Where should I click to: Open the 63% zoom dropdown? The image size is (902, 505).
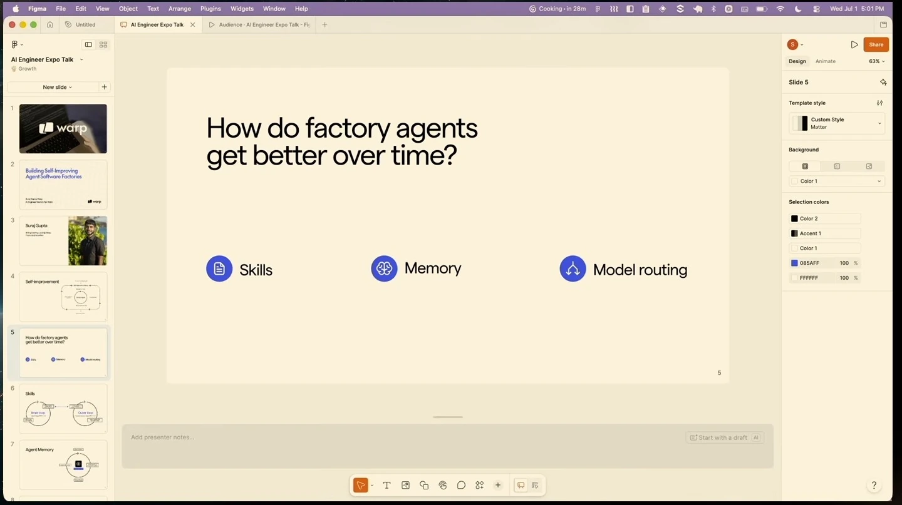click(877, 61)
